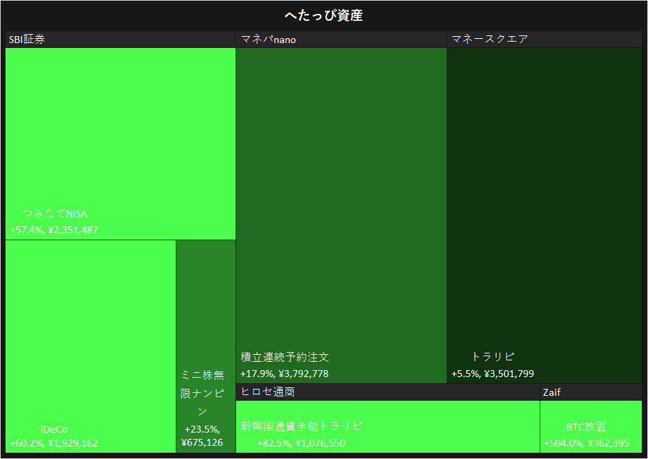This screenshot has height=459, width=648.
Task: Click the +60.2%, ¥1,929,162 value
Action: click(54, 443)
